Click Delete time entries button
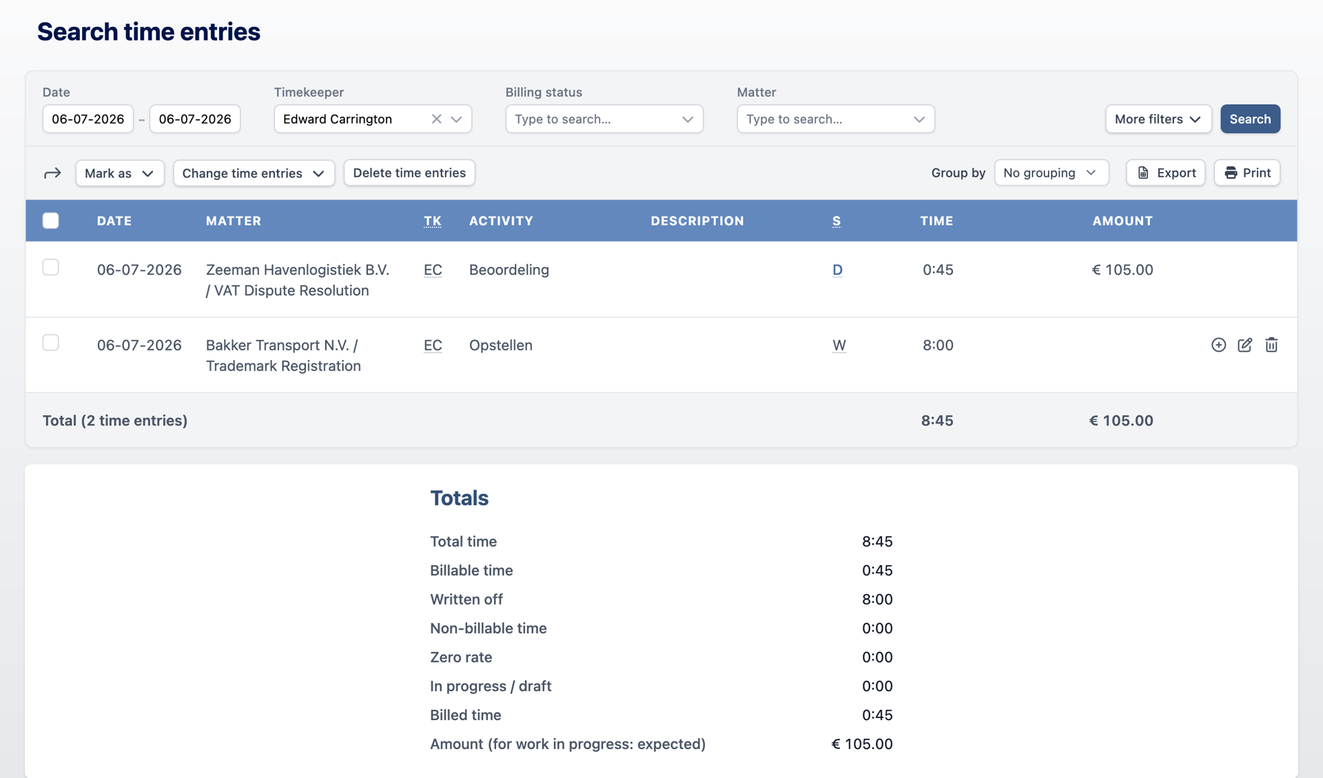 pos(409,173)
